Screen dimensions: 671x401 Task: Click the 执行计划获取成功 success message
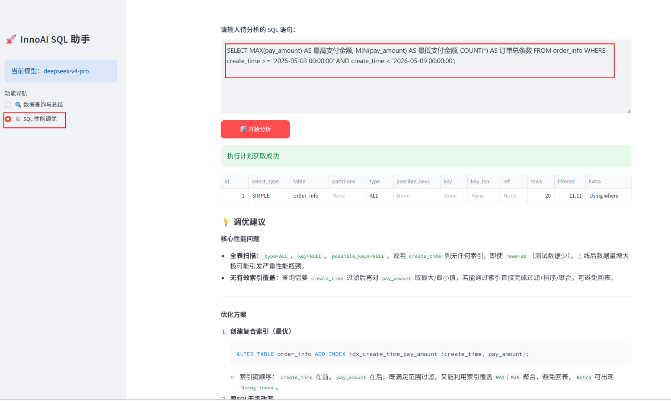point(426,156)
